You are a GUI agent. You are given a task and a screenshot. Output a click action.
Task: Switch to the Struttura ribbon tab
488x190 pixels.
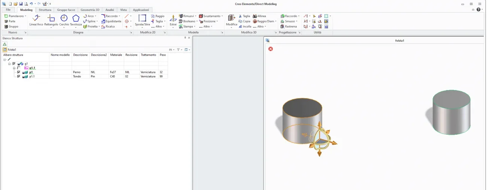[x=45, y=10]
